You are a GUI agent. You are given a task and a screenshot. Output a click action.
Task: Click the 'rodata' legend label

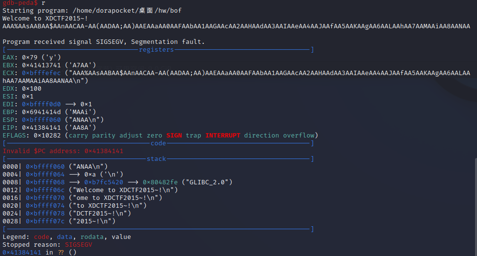coord(92,237)
